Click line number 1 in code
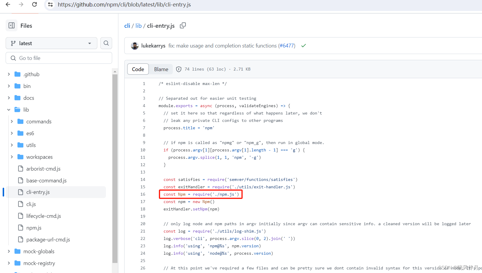The image size is (482, 273). coord(144,84)
